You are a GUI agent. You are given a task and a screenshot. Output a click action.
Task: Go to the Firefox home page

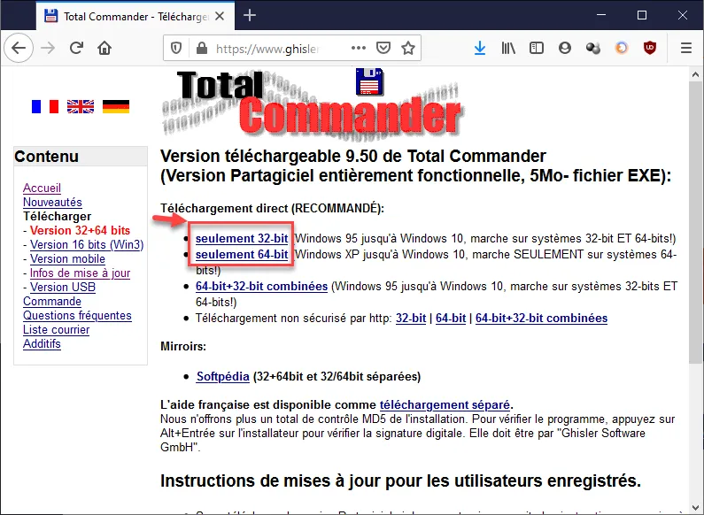point(104,49)
